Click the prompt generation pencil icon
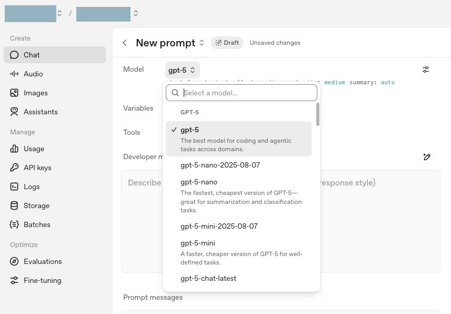Screen dimensions: 451x314 tap(427, 157)
